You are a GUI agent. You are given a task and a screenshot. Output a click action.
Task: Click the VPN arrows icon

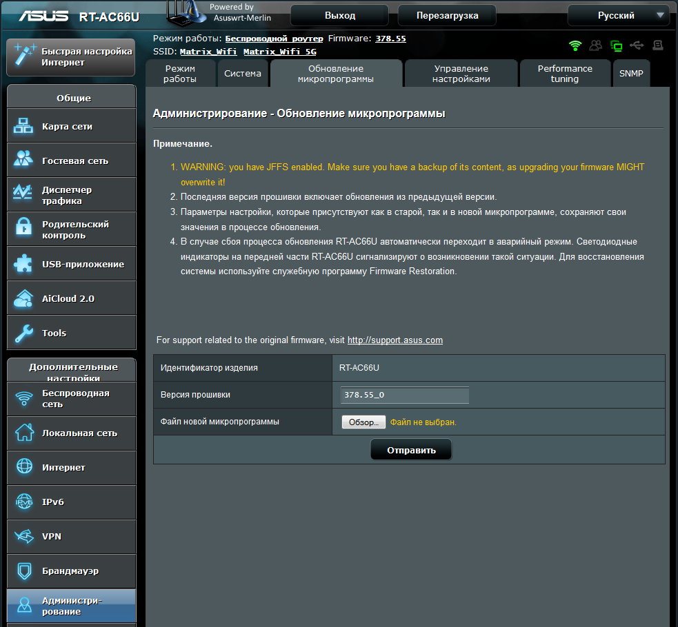pyautogui.click(x=24, y=536)
